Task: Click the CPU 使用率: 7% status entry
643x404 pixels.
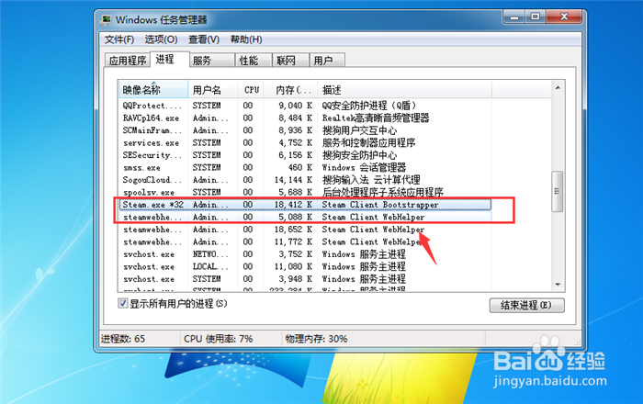Action: click(x=219, y=339)
